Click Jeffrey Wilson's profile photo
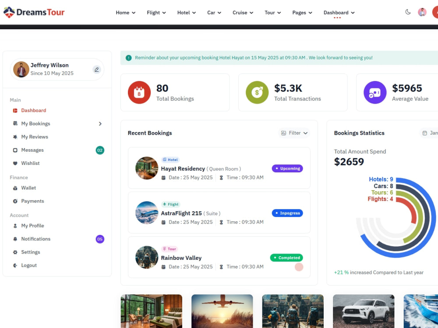 (x=21, y=70)
